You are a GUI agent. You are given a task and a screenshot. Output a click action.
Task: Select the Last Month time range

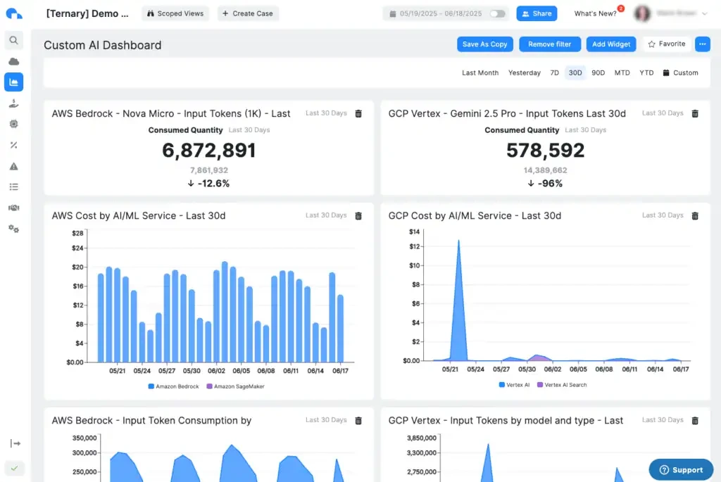(480, 72)
